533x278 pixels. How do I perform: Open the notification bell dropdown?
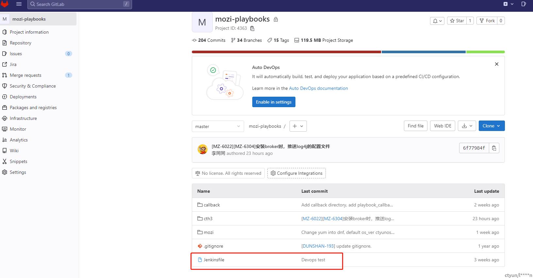[x=437, y=21]
